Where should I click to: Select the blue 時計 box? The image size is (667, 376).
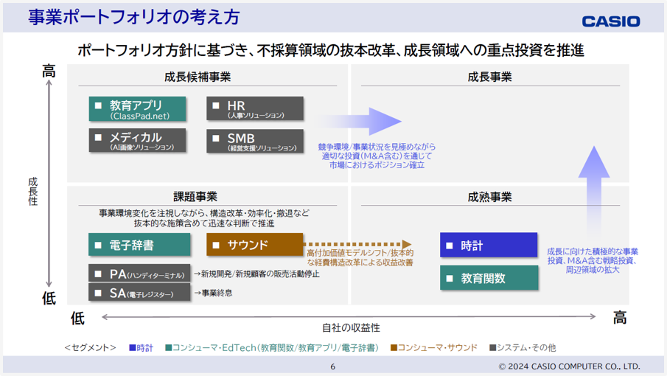[x=489, y=245]
